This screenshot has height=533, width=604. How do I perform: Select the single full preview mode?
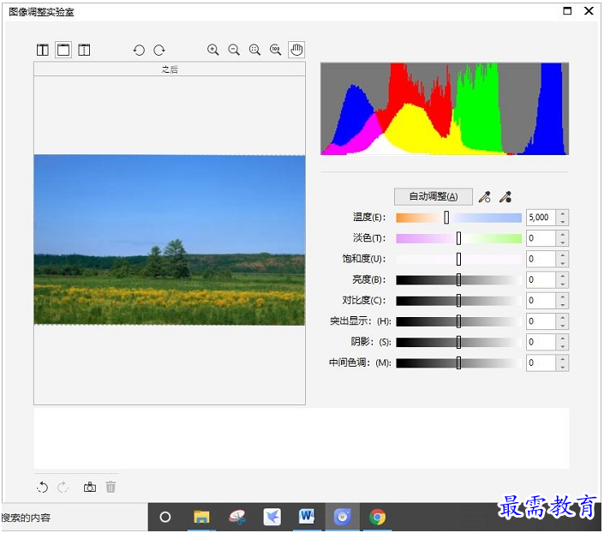63,50
